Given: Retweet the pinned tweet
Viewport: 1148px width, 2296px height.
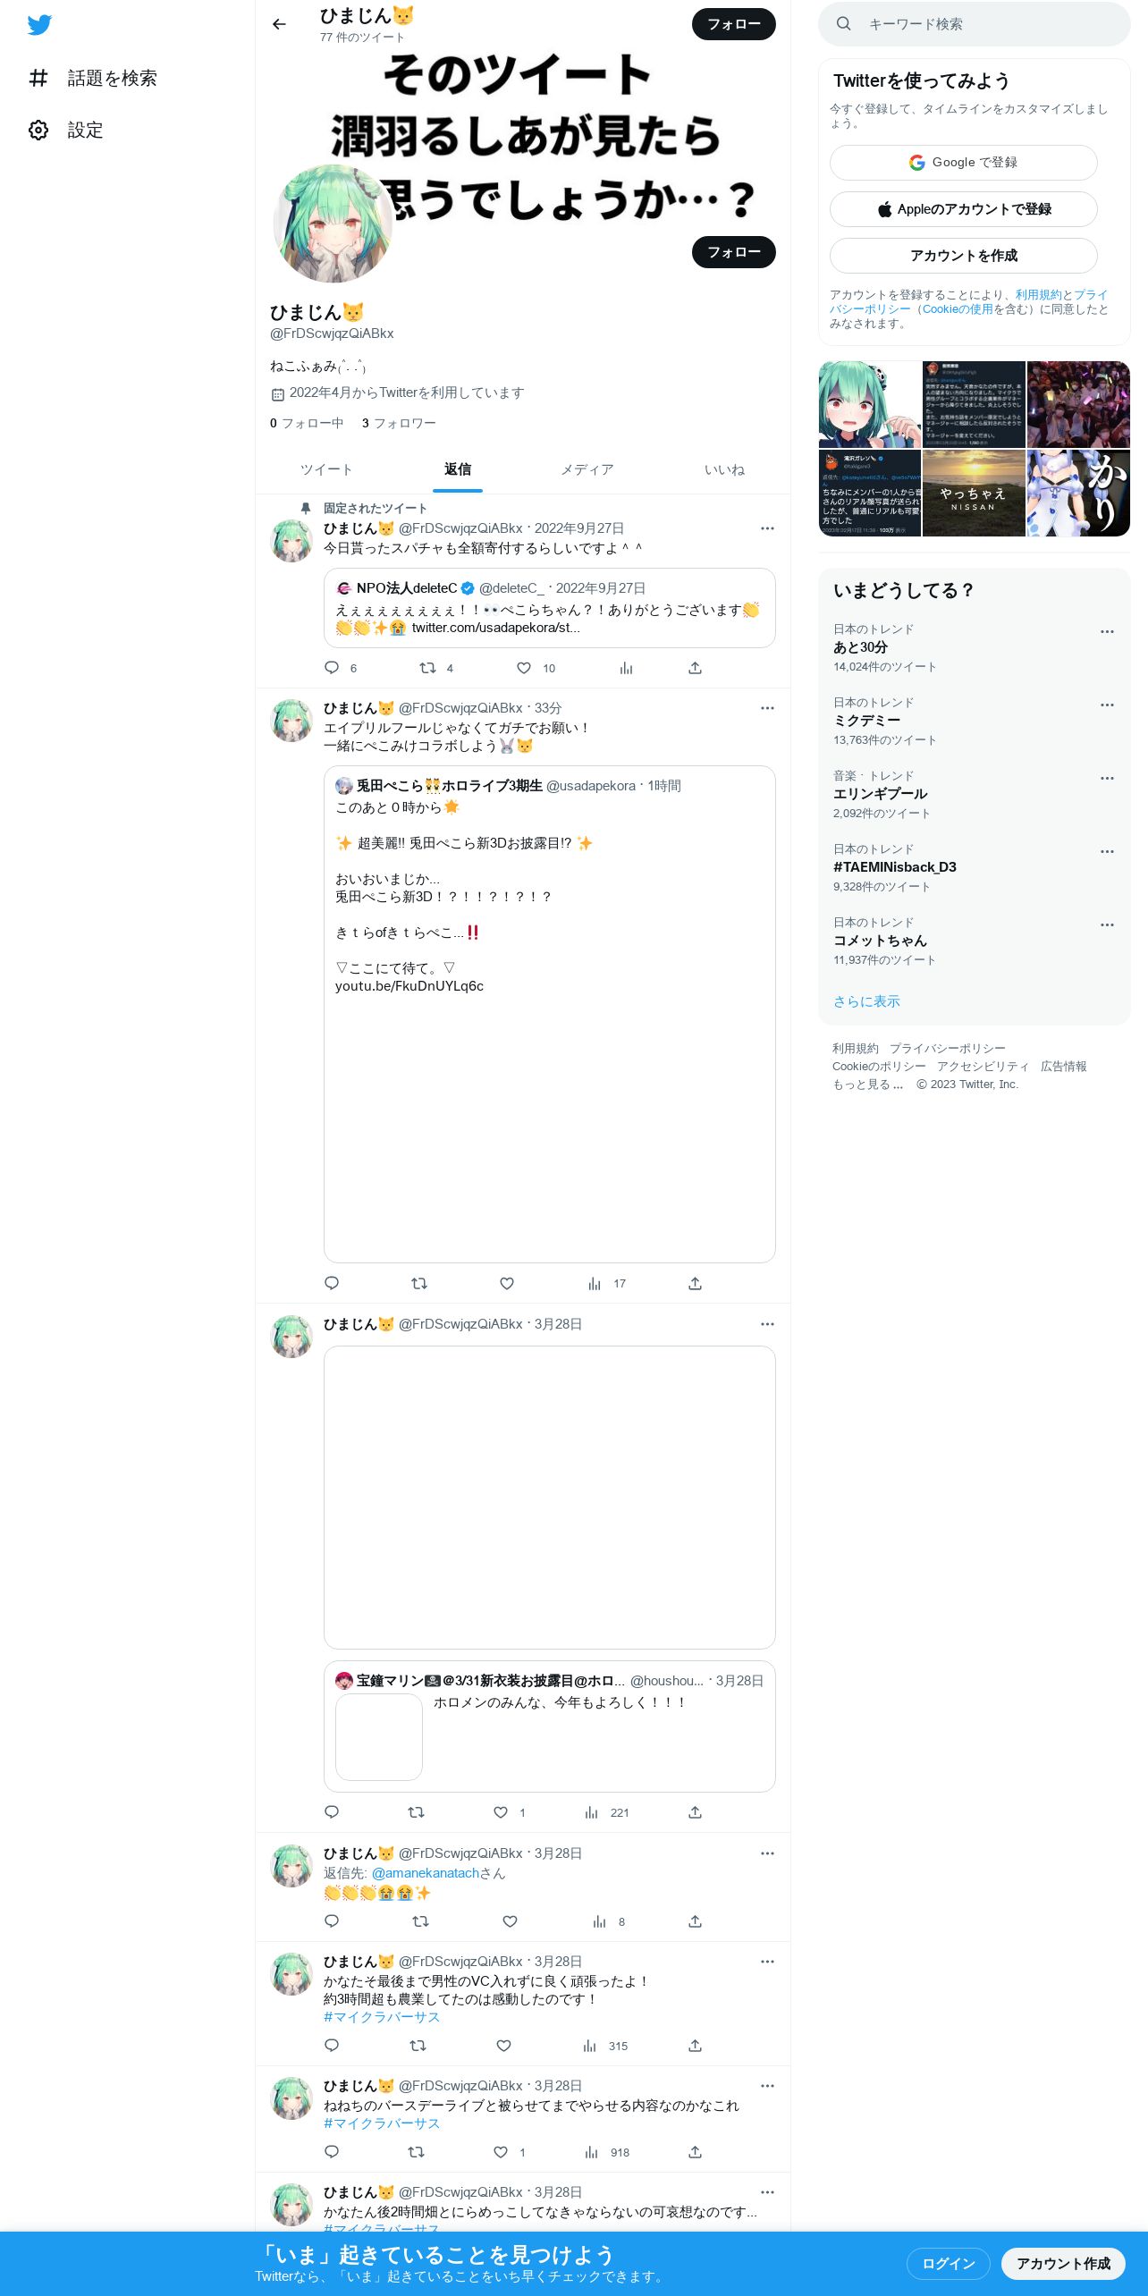Looking at the screenshot, I should 428,668.
